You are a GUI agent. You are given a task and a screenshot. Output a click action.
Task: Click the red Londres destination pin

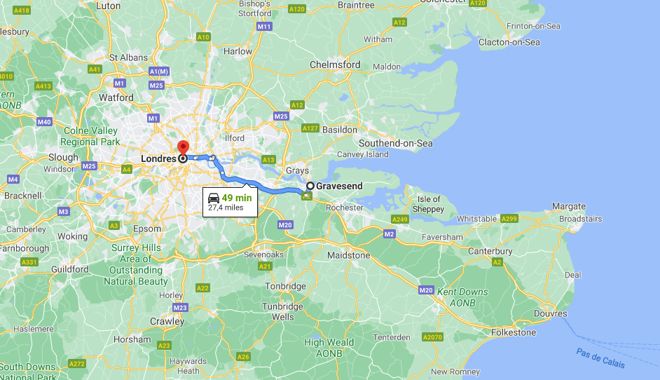183,148
